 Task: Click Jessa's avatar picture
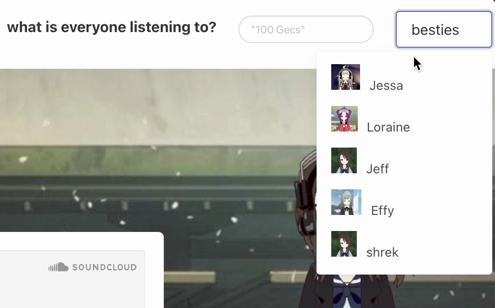(345, 77)
